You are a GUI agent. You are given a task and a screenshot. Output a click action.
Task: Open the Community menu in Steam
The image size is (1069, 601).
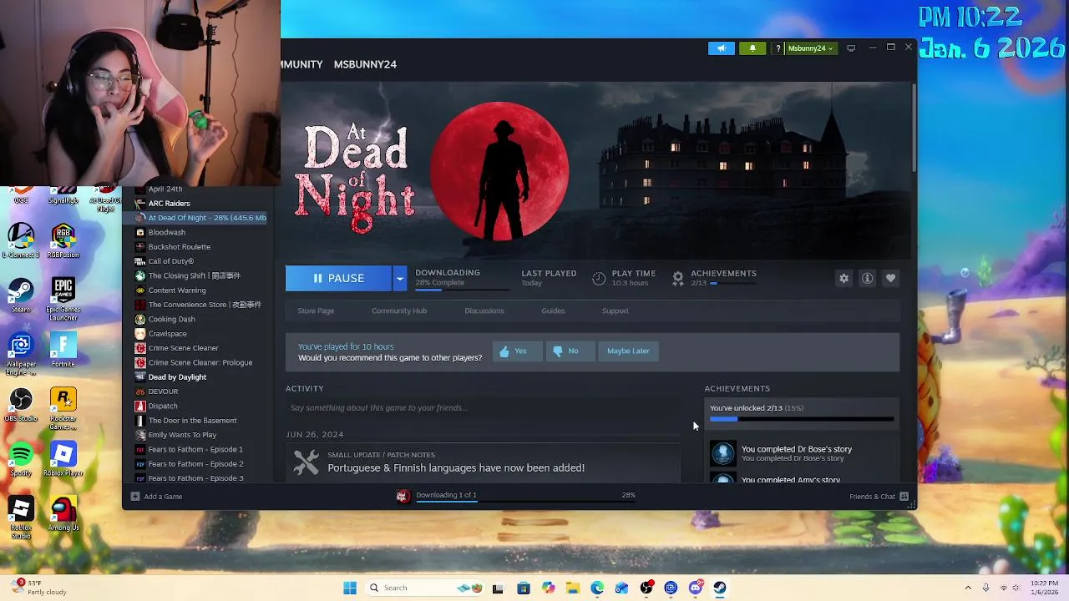coord(302,64)
